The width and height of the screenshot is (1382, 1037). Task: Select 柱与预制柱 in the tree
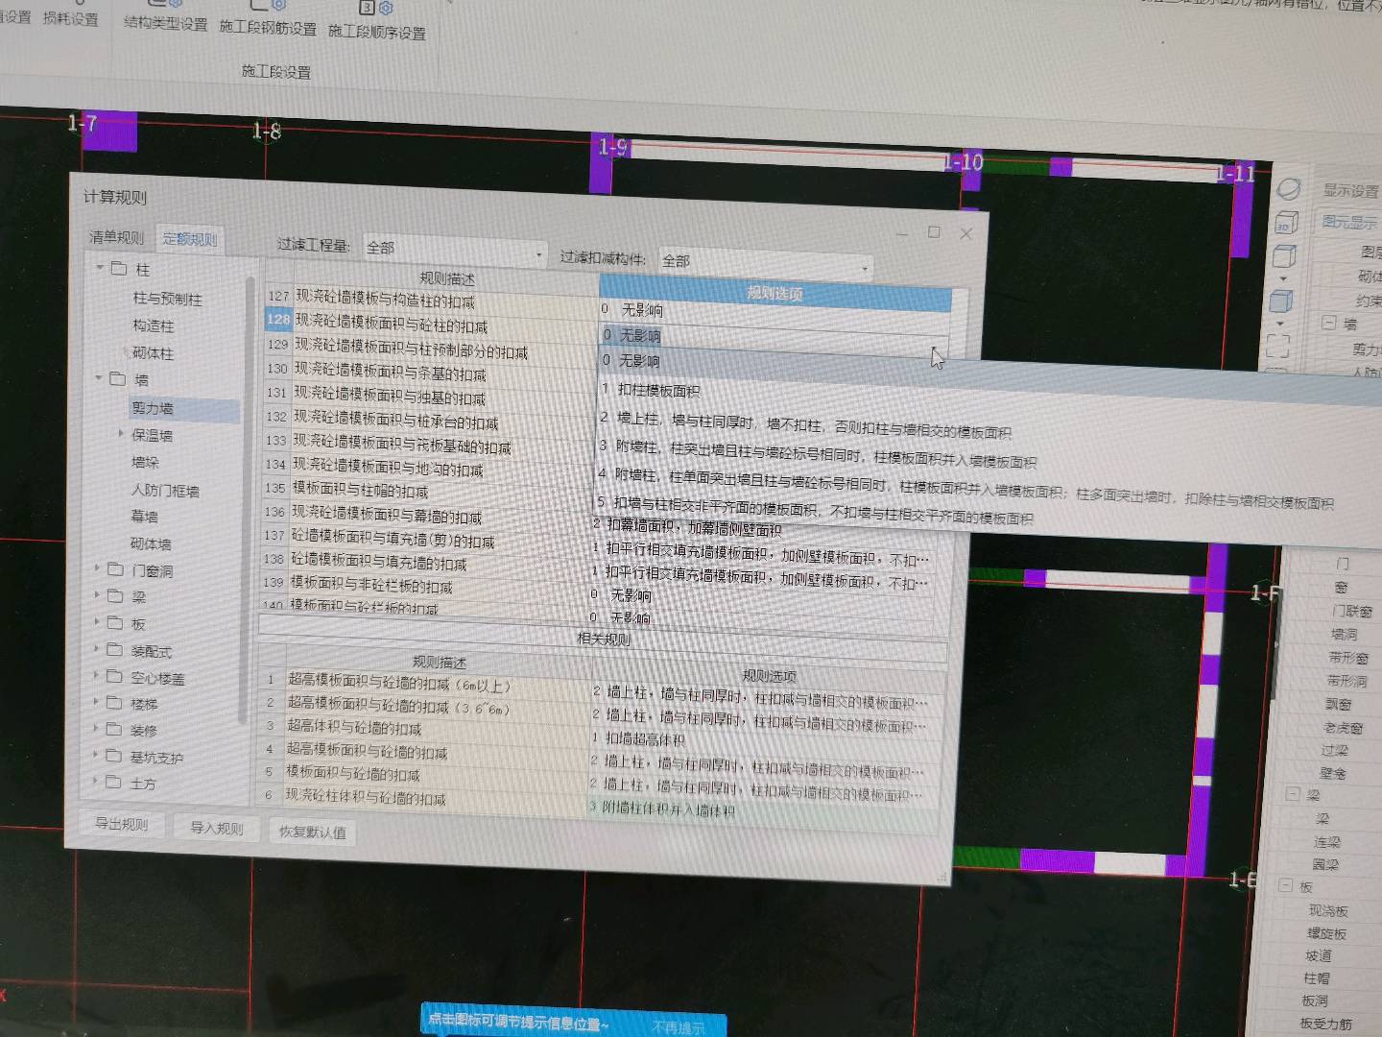click(167, 299)
